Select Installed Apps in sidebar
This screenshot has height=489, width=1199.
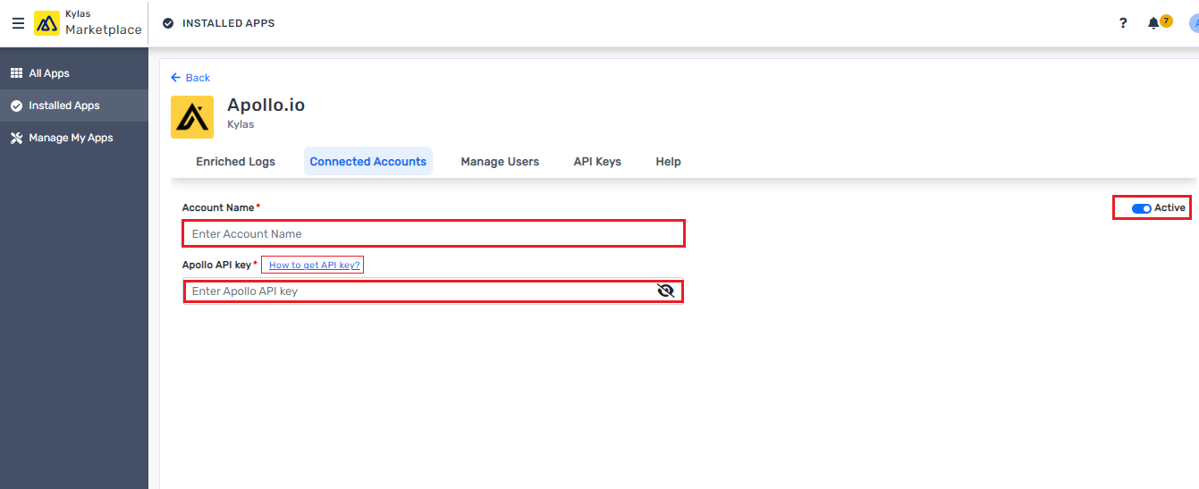coord(74,105)
